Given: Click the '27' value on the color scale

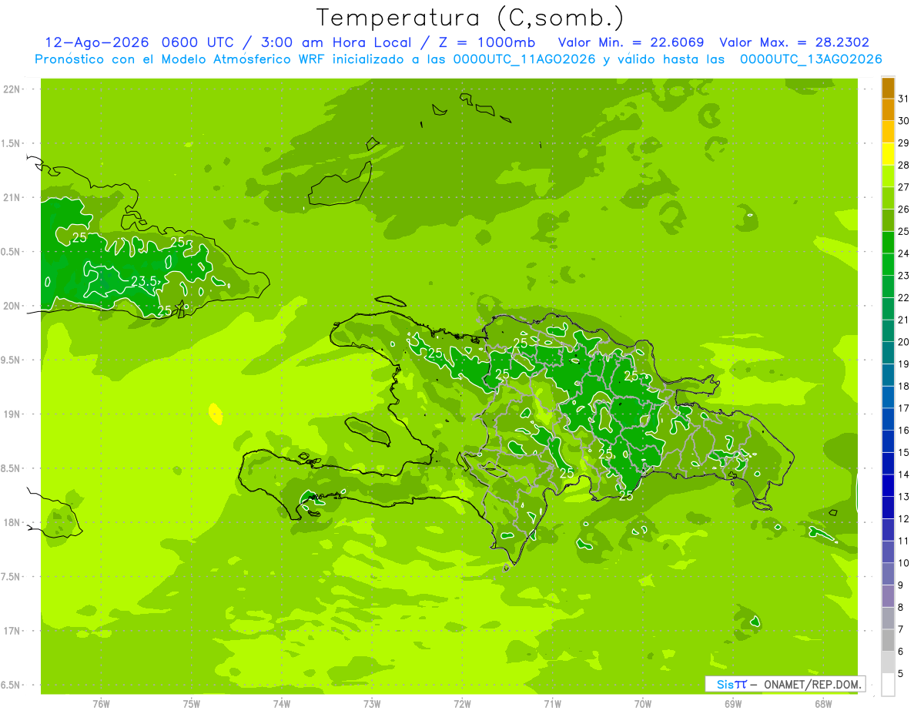Looking at the screenshot, I should point(904,187).
